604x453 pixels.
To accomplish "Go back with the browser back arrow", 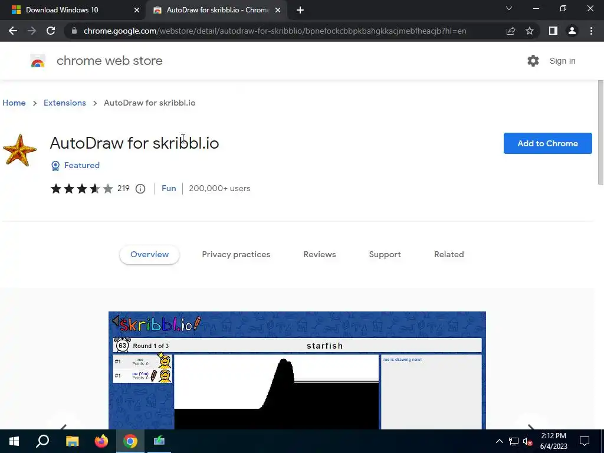I will 13,31.
